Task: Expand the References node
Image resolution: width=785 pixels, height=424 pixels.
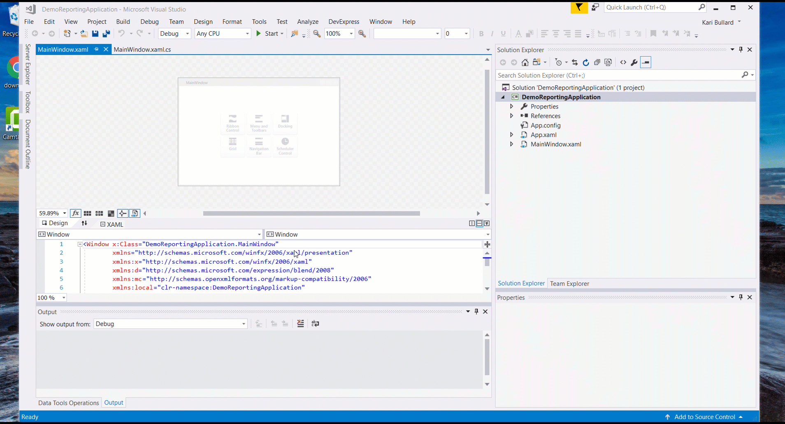Action: [511, 116]
